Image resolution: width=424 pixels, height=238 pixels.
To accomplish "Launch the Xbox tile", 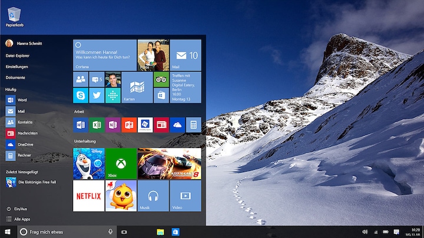I will point(121,163).
